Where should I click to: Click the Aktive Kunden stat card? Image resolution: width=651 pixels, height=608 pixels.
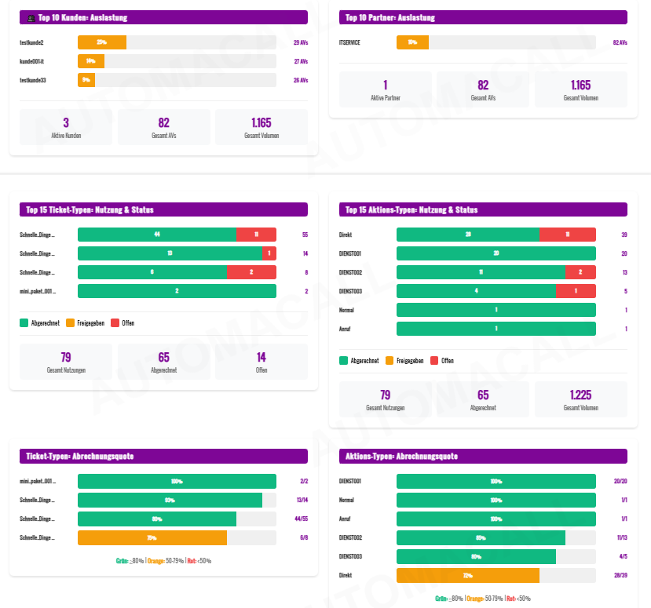click(66, 127)
